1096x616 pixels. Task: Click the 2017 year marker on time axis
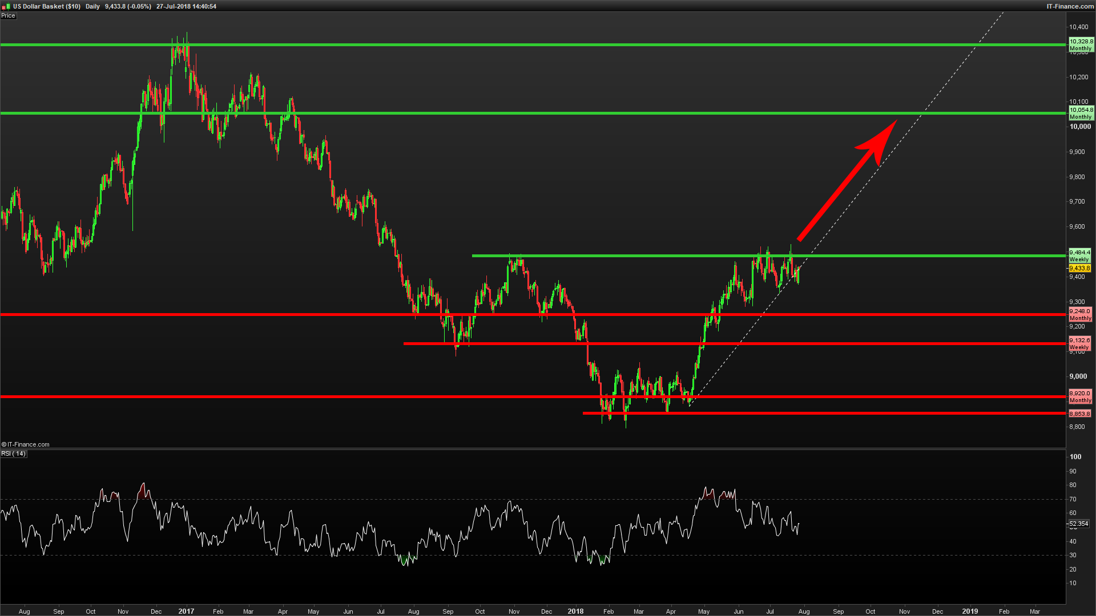(186, 611)
